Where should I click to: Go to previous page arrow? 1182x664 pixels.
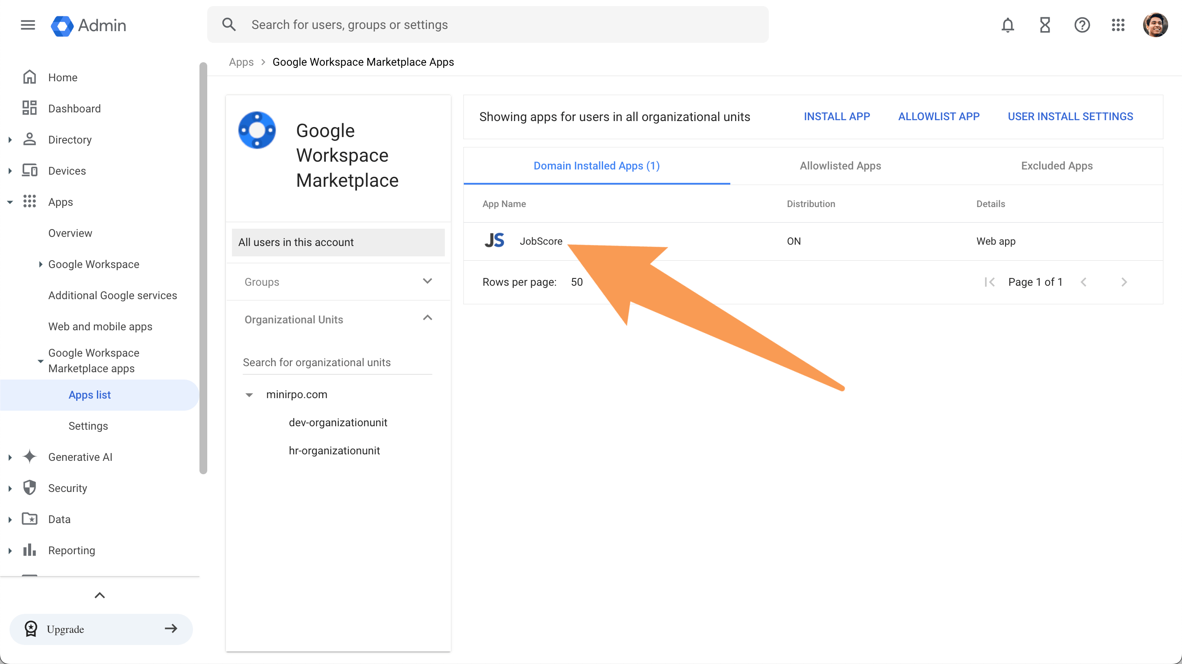point(1083,282)
